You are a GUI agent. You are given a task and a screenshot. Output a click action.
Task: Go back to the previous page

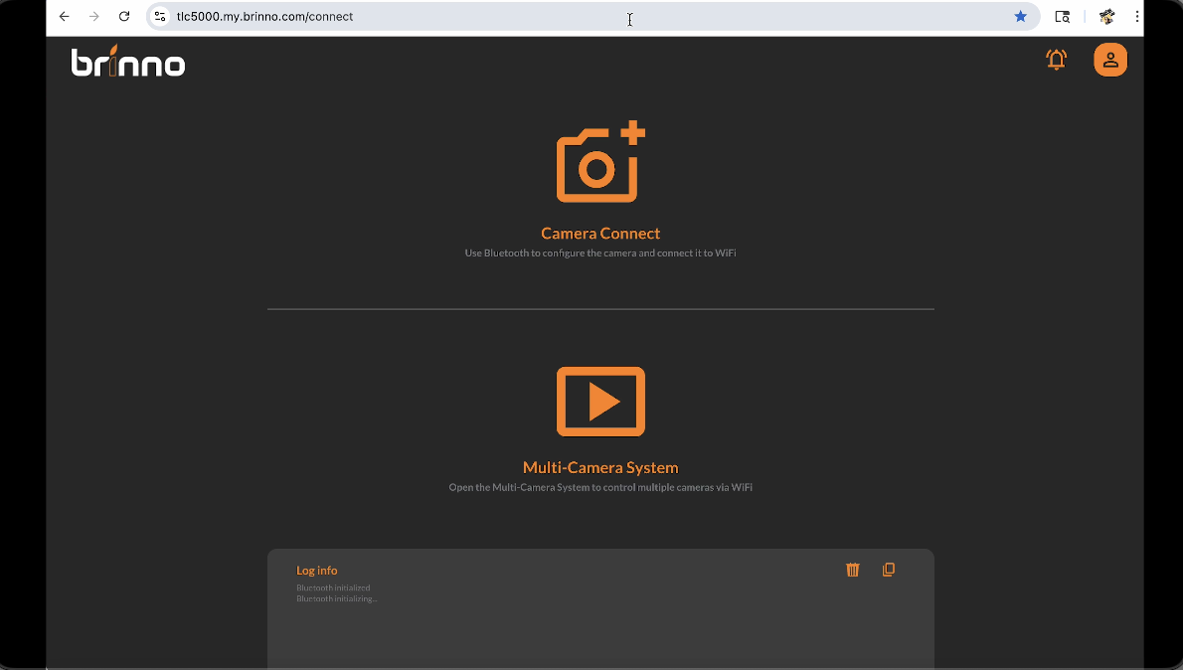tap(65, 17)
